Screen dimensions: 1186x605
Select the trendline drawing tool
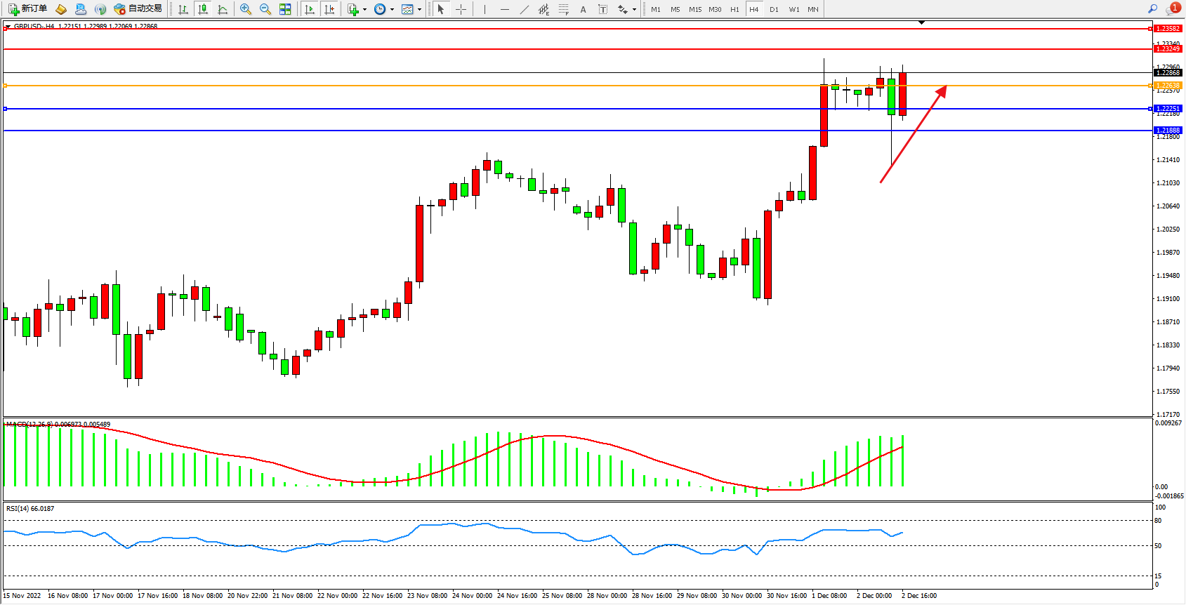pyautogui.click(x=525, y=9)
